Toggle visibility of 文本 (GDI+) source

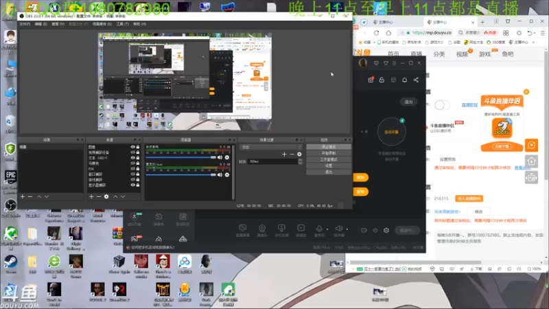click(x=132, y=158)
